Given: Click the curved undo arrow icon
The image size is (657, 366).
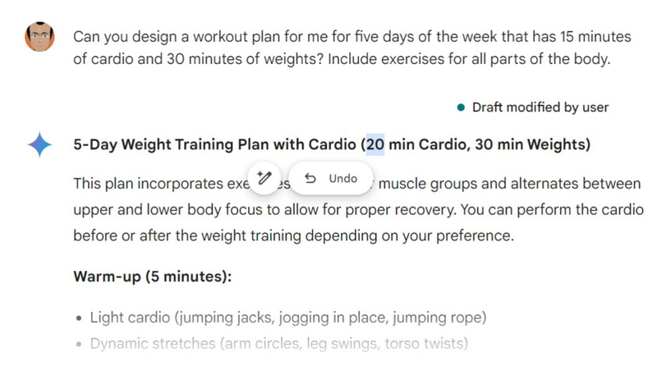Looking at the screenshot, I should 310,179.
